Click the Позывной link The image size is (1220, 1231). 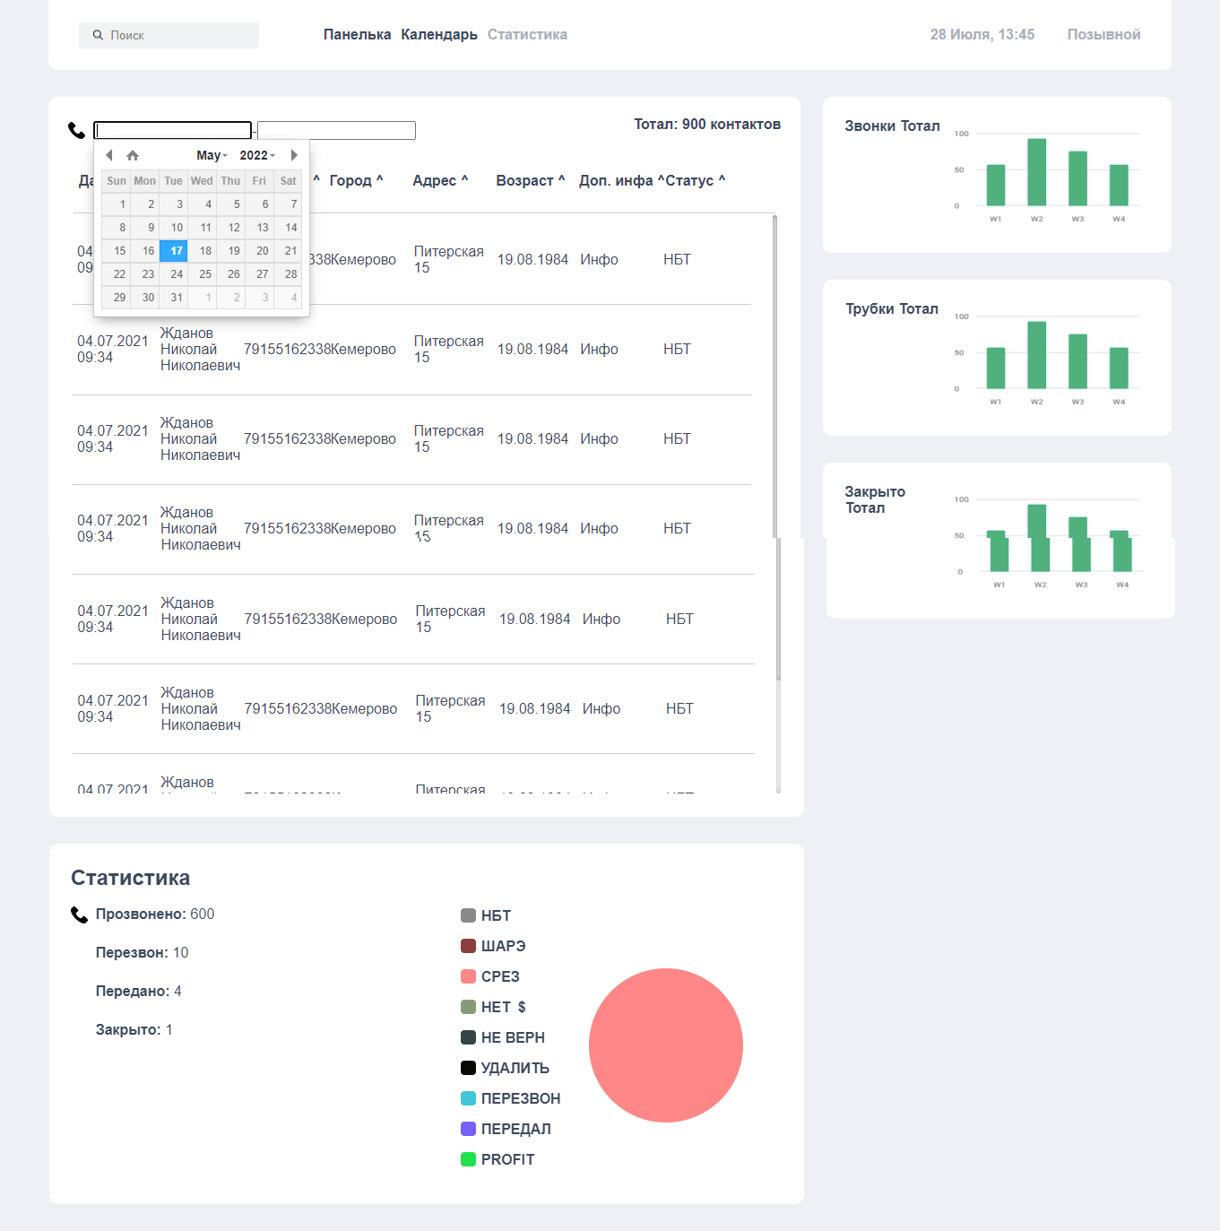click(x=1103, y=35)
